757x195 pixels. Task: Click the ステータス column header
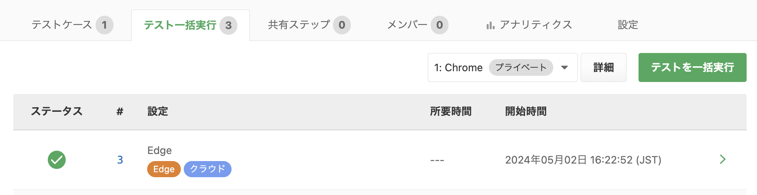click(x=57, y=111)
